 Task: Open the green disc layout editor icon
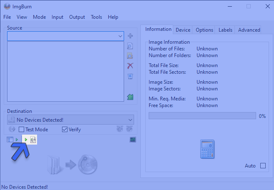130,97
